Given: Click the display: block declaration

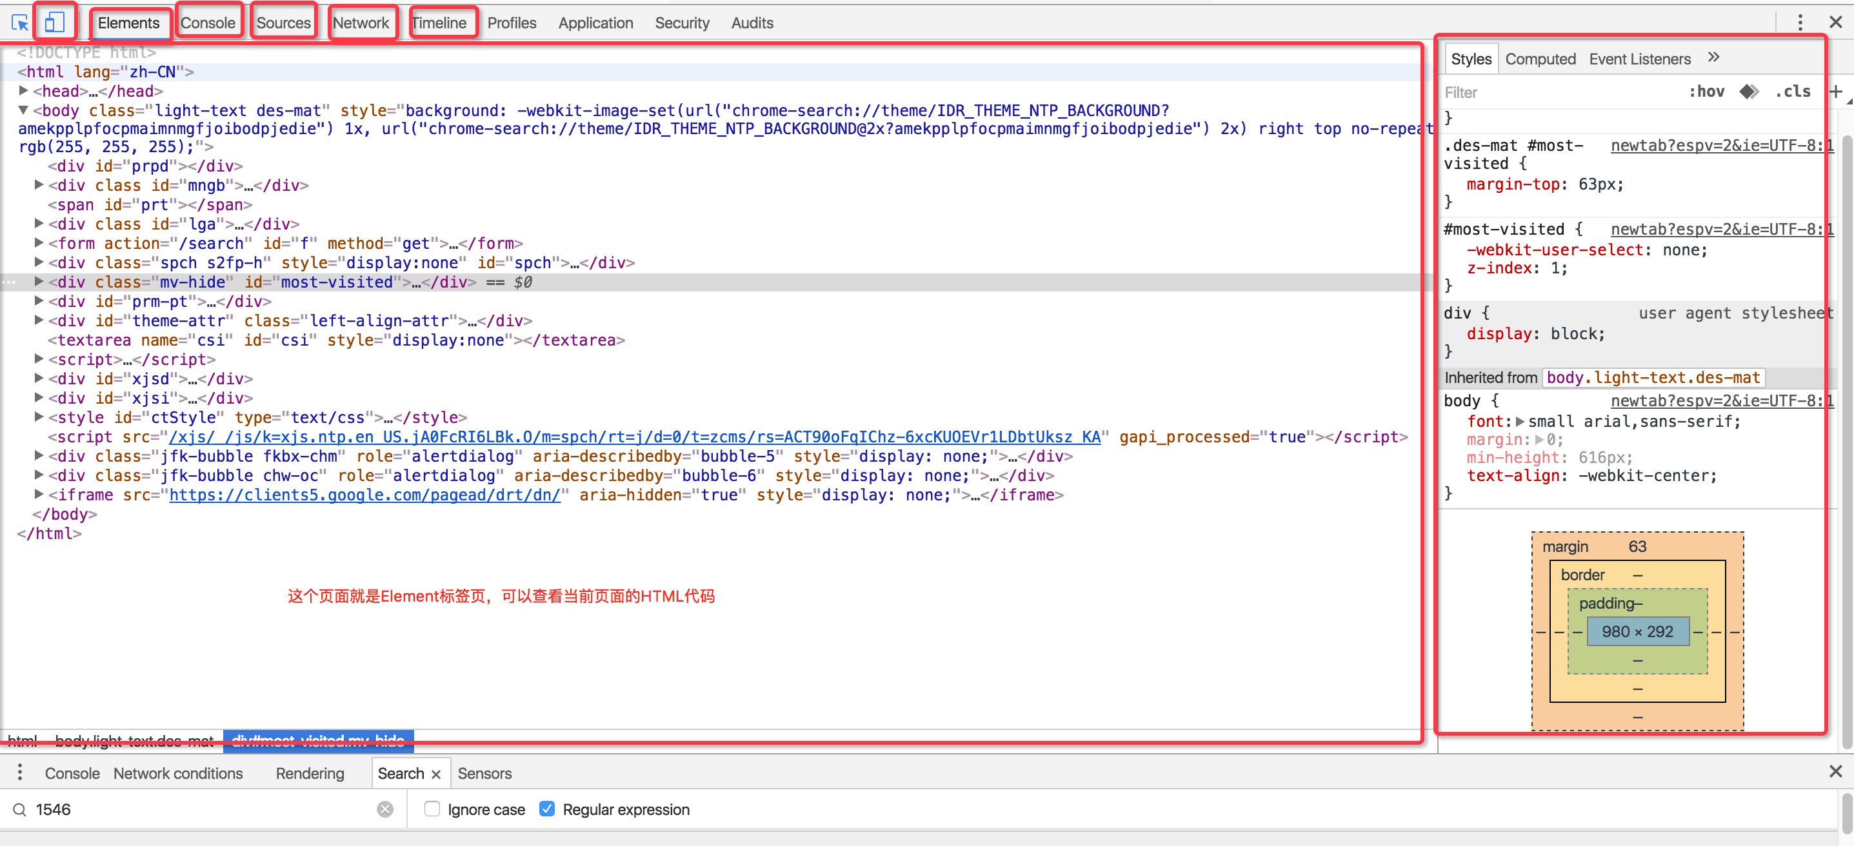Looking at the screenshot, I should pos(1536,334).
